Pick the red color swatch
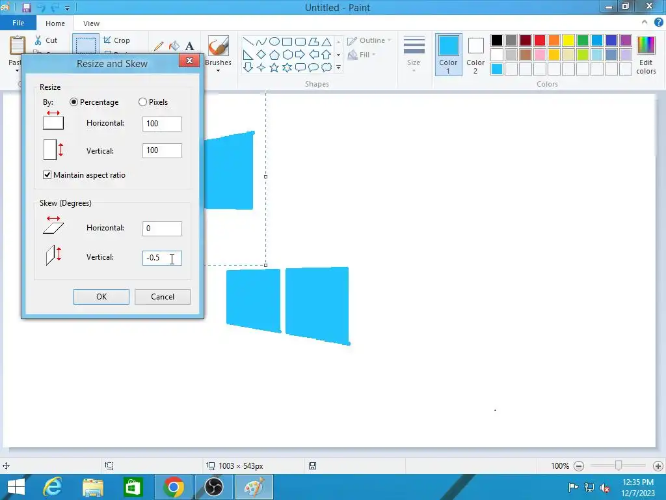666x500 pixels. [x=540, y=40]
